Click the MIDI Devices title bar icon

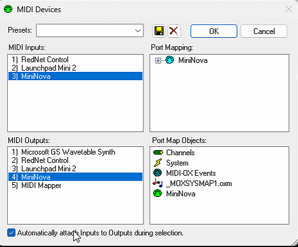click(8, 9)
